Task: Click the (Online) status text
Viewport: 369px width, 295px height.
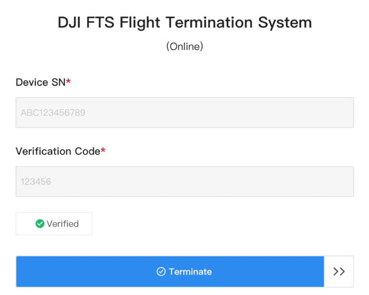Action: pos(184,47)
